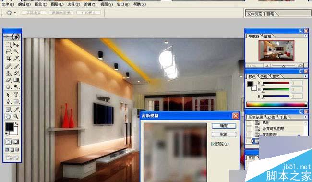Screen dimensions: 312x182
Task: Switch to the 信息 tab
Action: 267,36
